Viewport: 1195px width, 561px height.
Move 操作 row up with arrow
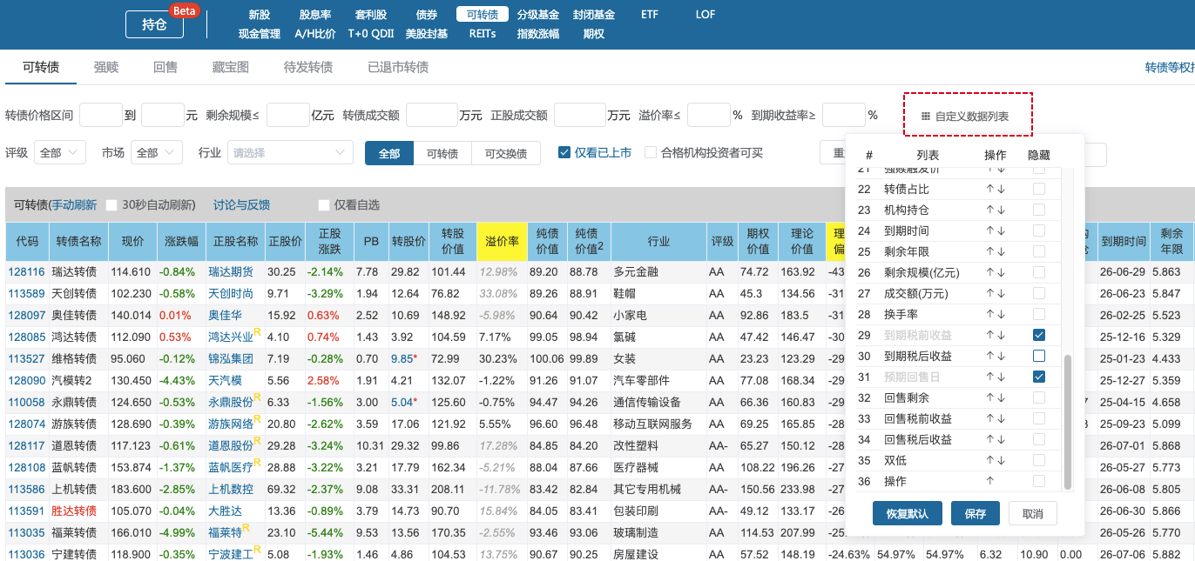pos(990,481)
